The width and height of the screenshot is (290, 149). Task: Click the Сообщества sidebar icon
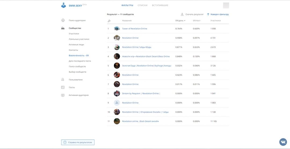click(63, 28)
